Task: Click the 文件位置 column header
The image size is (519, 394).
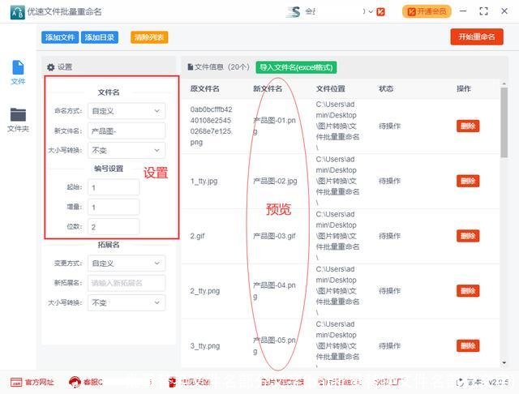Action: (330, 88)
